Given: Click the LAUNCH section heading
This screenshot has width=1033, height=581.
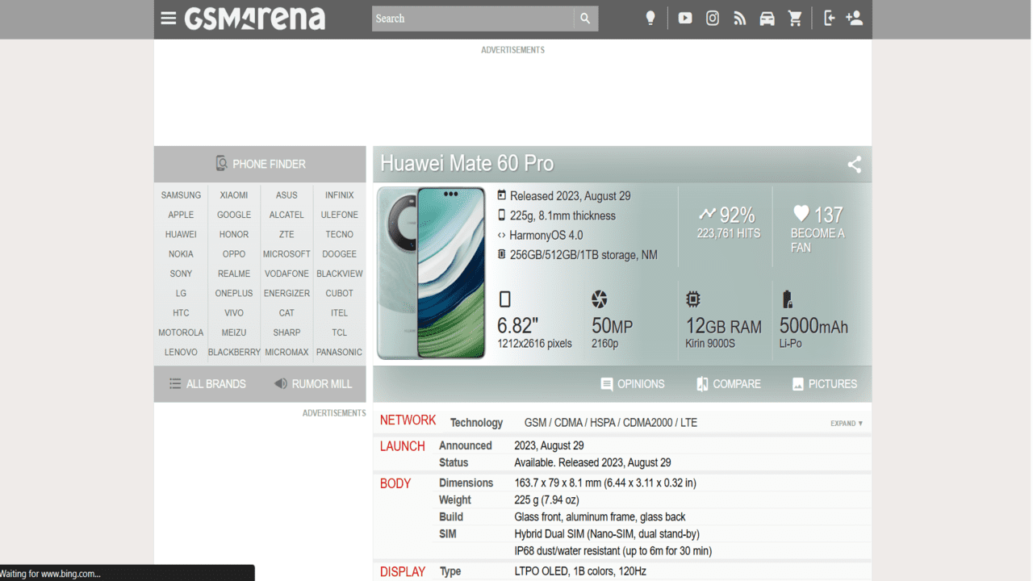Looking at the screenshot, I should pos(402,446).
